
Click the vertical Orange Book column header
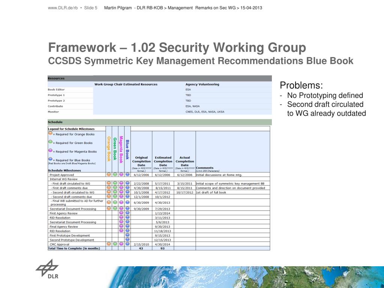click(x=109, y=149)
